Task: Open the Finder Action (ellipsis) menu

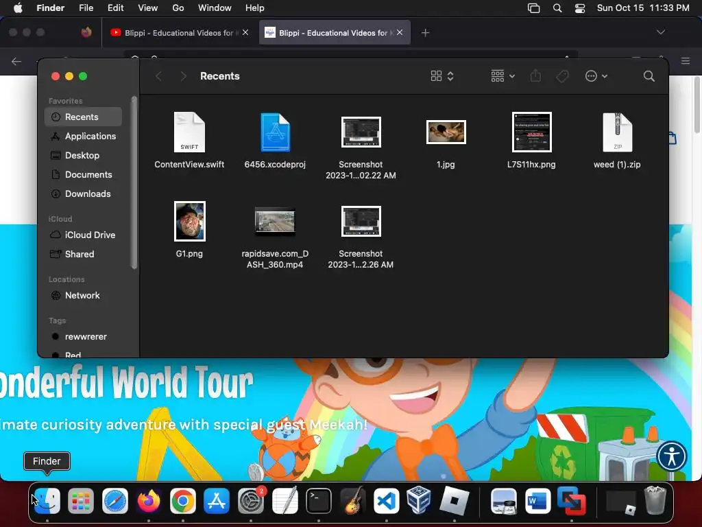Action: click(596, 76)
